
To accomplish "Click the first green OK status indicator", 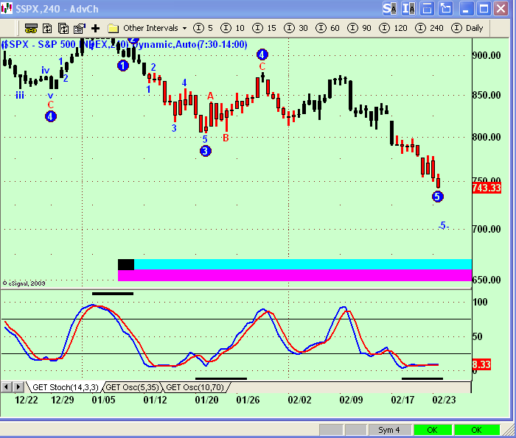I will tap(432, 430).
